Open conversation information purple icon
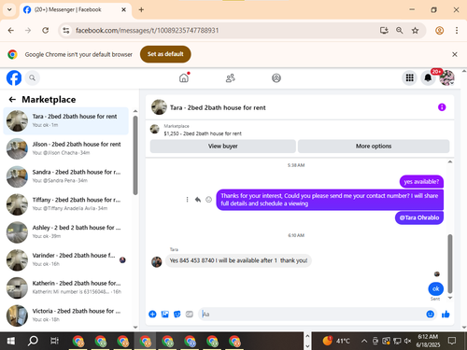 442,107
